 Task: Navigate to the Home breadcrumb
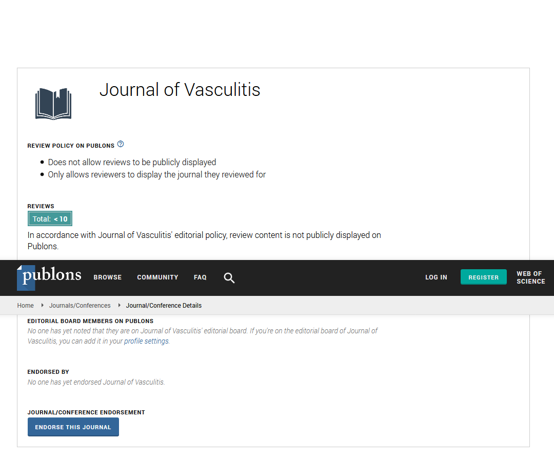(x=26, y=306)
